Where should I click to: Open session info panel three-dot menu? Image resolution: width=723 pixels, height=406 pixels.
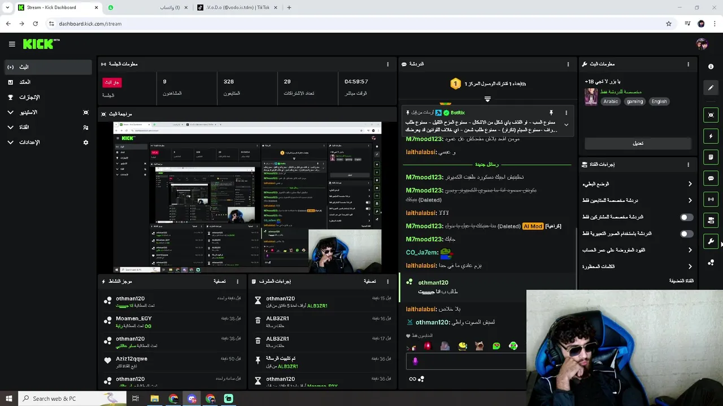[387, 64]
